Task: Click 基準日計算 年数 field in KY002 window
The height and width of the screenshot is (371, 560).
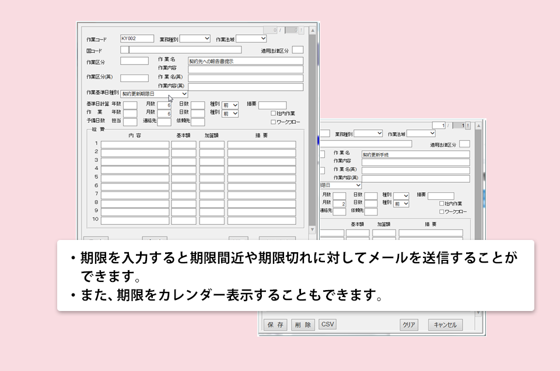Action: tap(130, 105)
